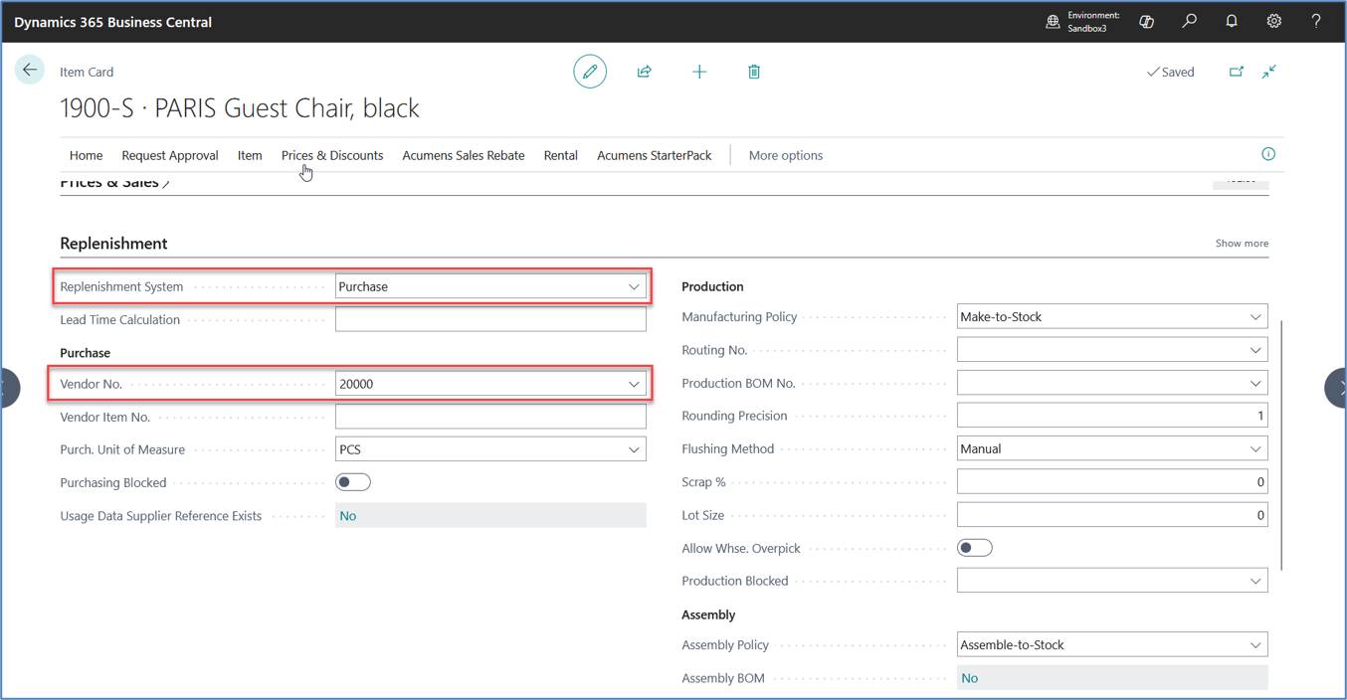Image resolution: width=1347 pixels, height=700 pixels.
Task: Click Lead Time Calculation field
Action: (x=490, y=319)
